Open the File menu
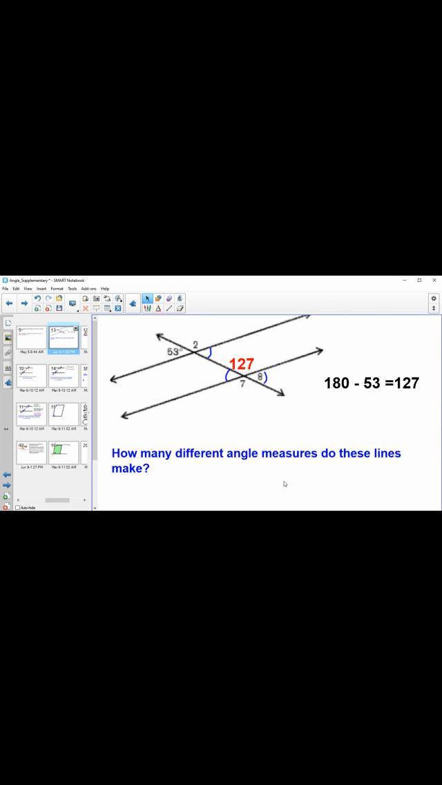This screenshot has width=442, height=785. 5,289
